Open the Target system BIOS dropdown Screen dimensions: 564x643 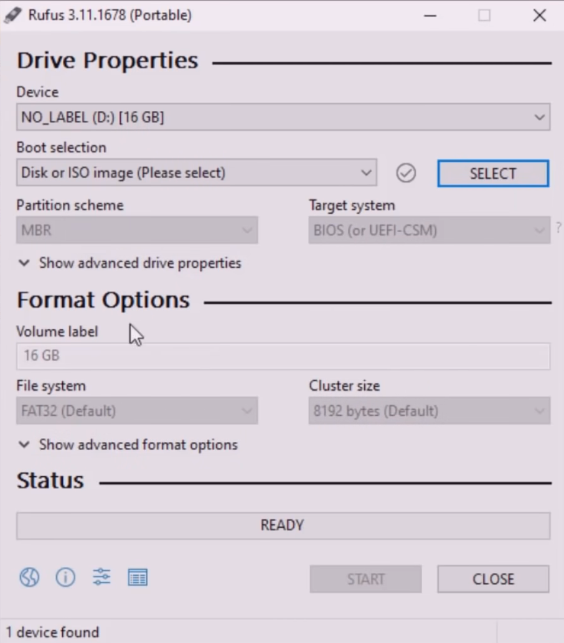coord(429,230)
